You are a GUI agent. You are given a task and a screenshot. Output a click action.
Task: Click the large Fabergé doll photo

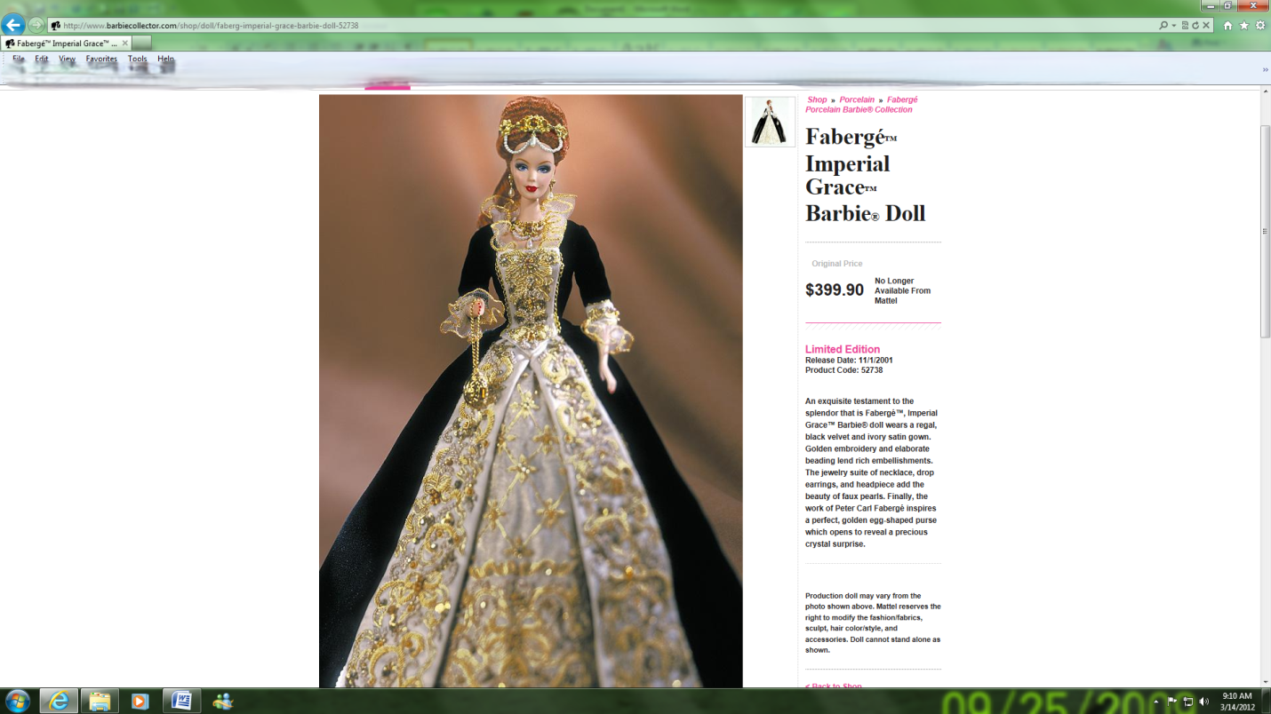pyautogui.click(x=531, y=391)
